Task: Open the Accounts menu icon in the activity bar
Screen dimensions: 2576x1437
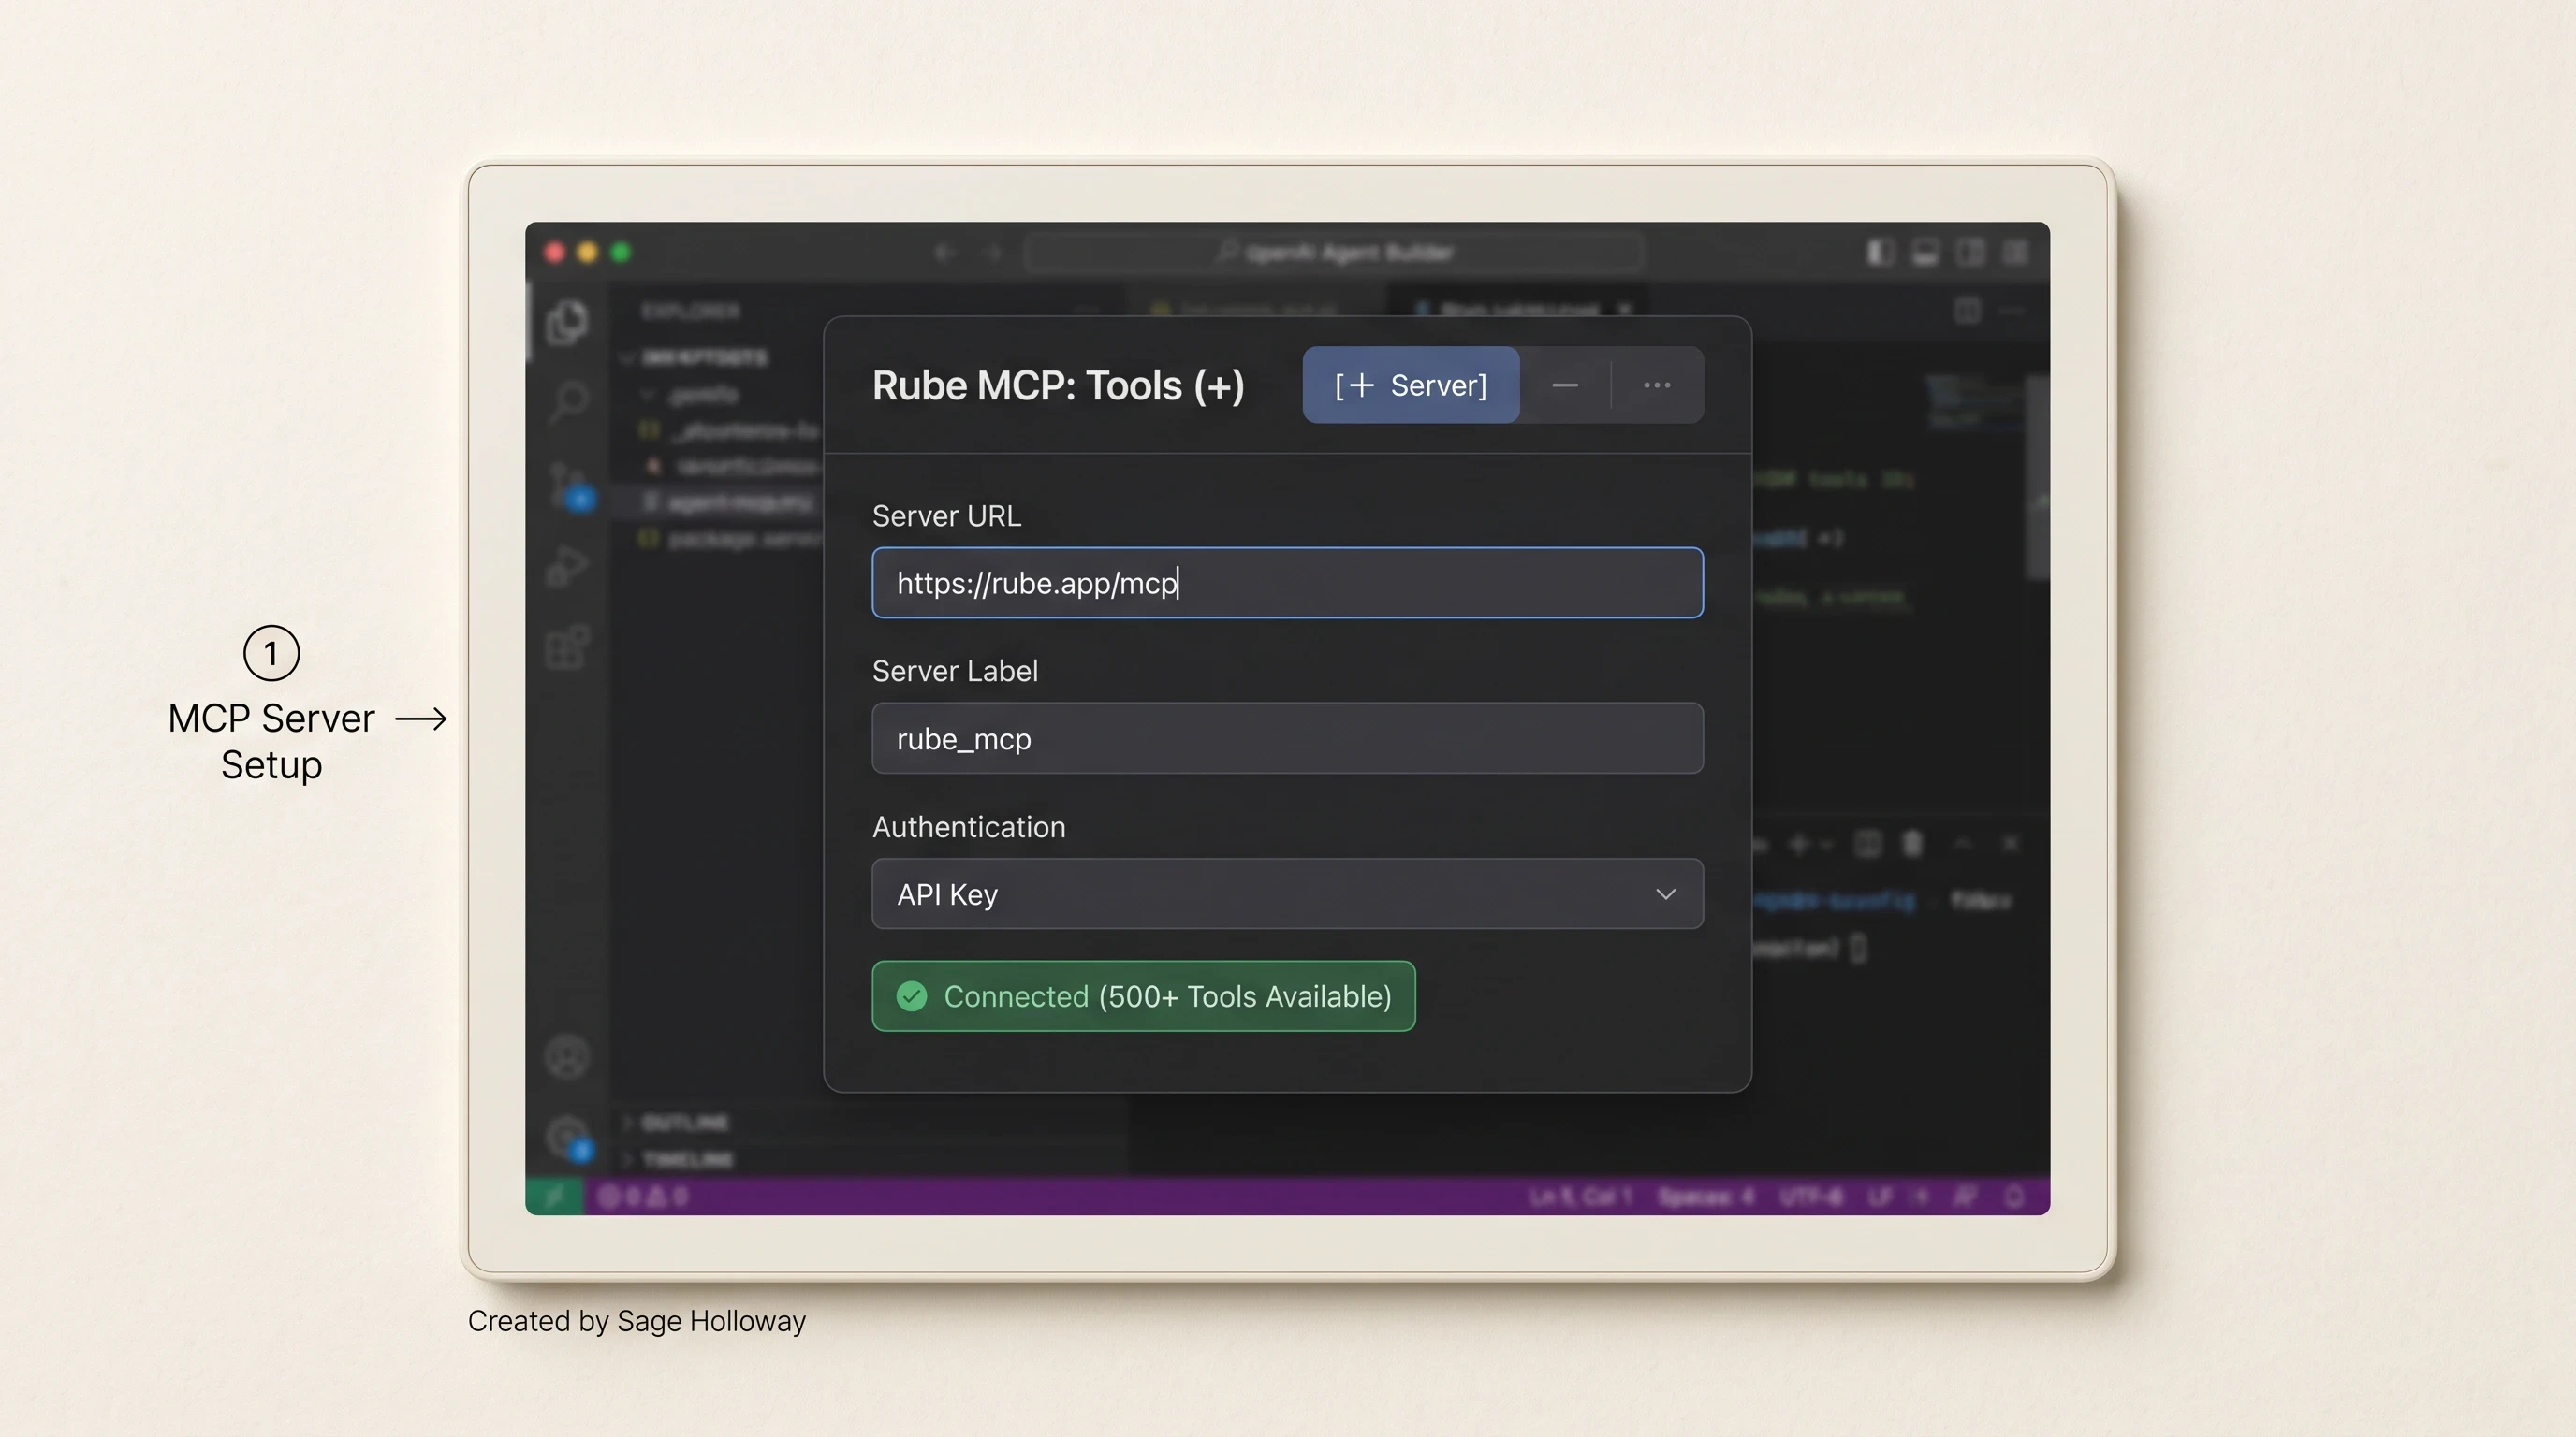Action: (567, 1056)
